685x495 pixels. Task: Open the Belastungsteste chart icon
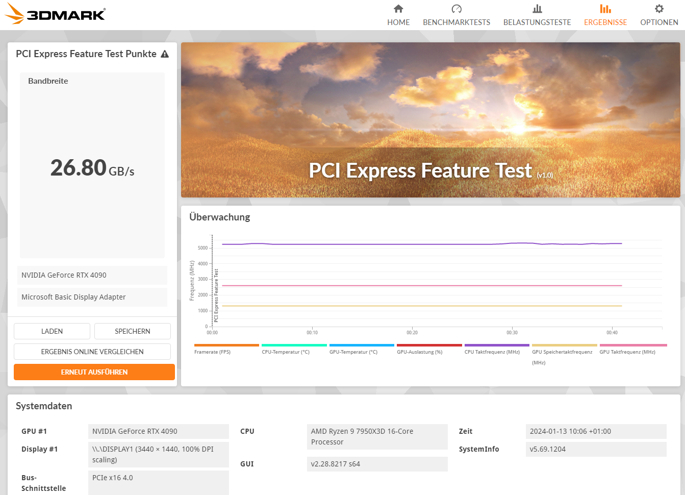click(537, 9)
